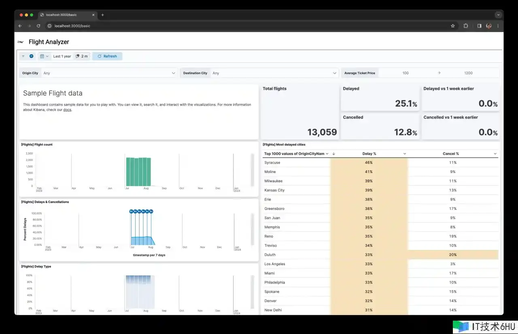Screen dimensions: 518x334
Task: Open the Cancel % column menu
Action: click(x=495, y=154)
